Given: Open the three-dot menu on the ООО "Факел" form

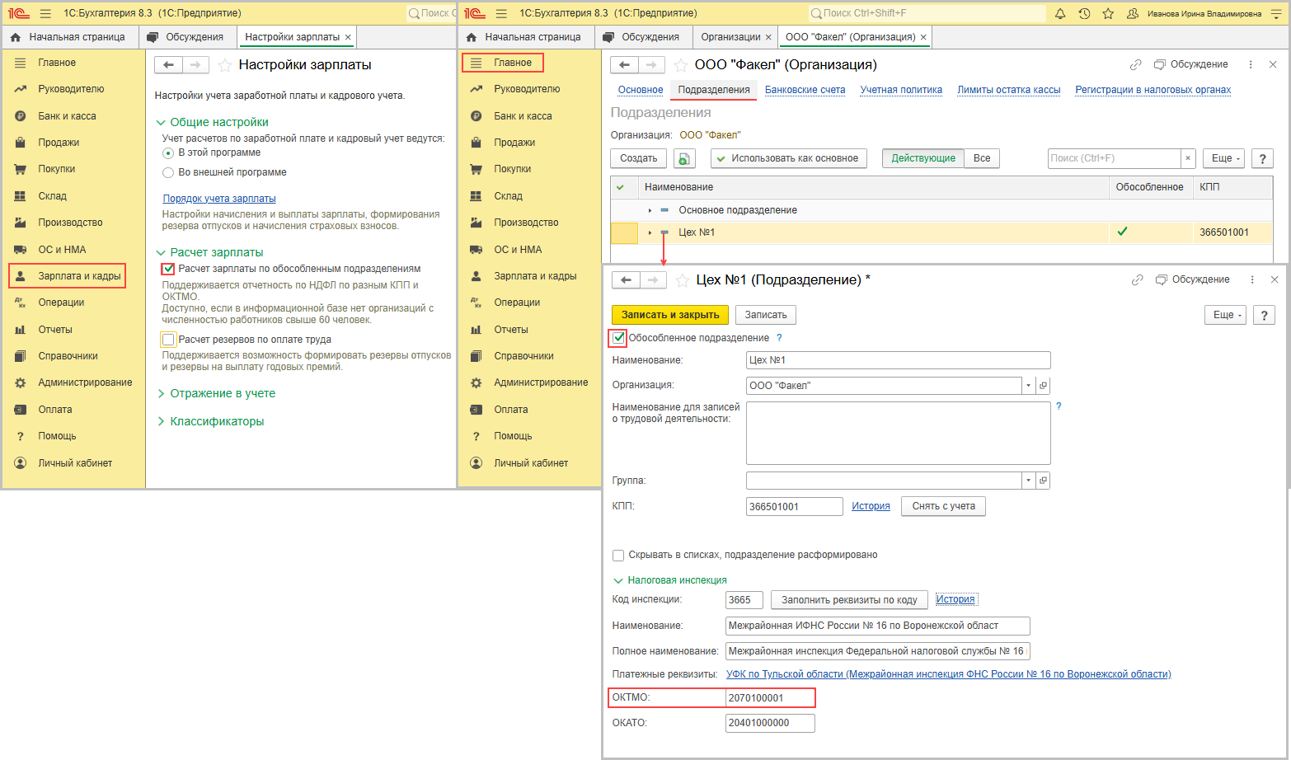Looking at the screenshot, I should [x=1251, y=64].
